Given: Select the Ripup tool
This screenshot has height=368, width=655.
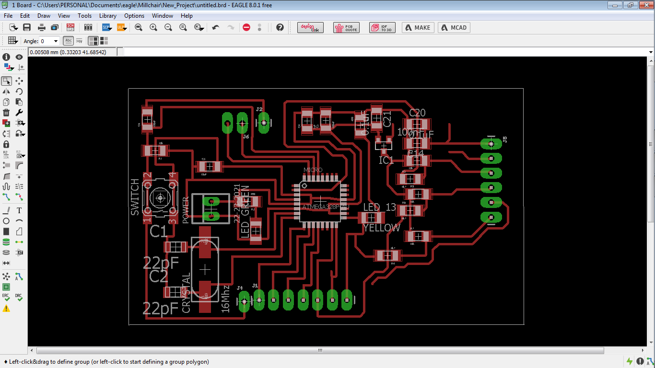Looking at the screenshot, I should tap(19, 197).
